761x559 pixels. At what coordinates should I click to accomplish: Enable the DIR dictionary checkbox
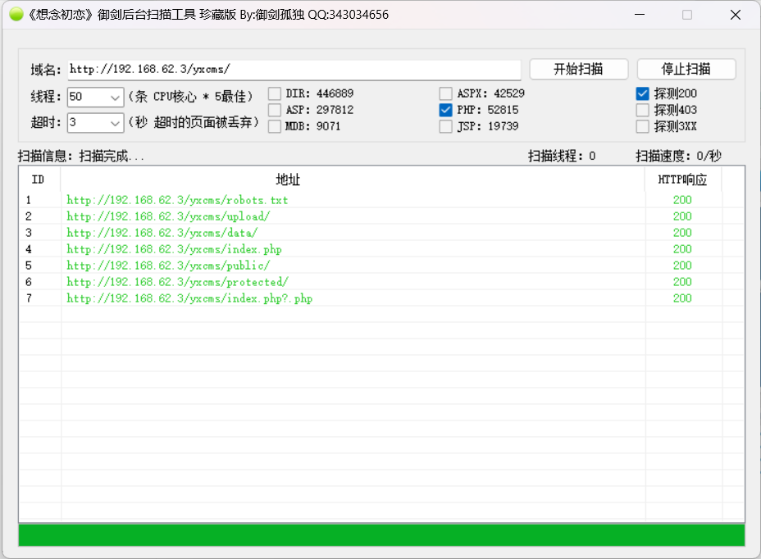pyautogui.click(x=275, y=93)
